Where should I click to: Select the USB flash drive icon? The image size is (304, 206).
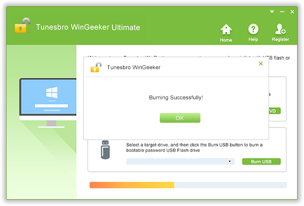(x=105, y=150)
